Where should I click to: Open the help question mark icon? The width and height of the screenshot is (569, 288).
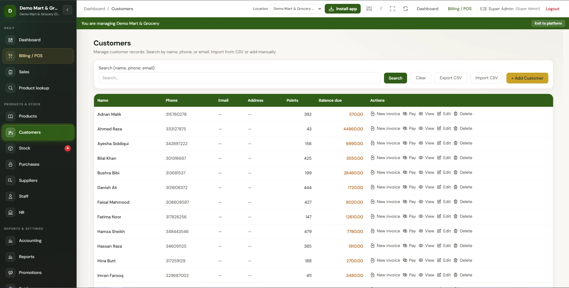coord(381,9)
